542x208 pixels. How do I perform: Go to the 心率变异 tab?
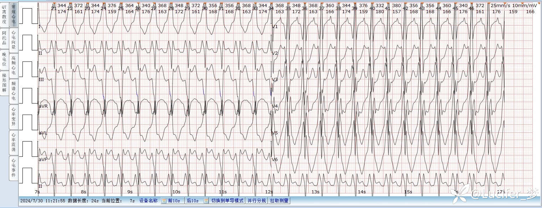[14, 116]
